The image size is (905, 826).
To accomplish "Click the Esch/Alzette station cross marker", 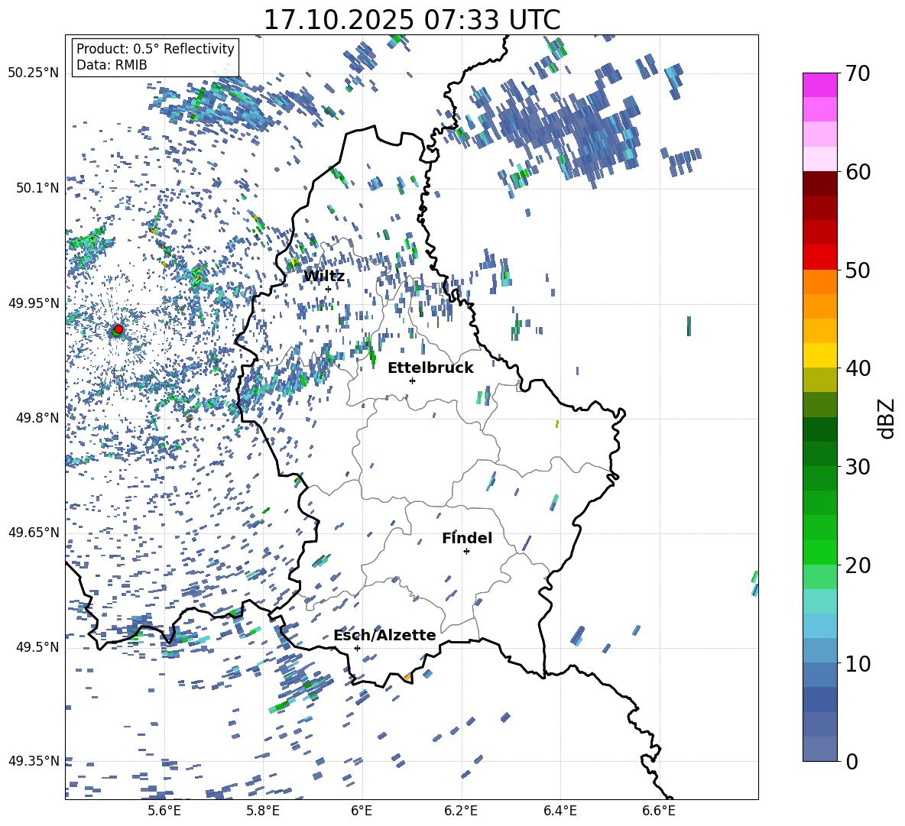I will tap(357, 648).
